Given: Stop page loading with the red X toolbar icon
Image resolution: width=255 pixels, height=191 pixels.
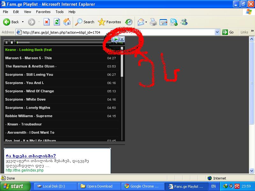Looking at the screenshot, I should click(x=47, y=22).
